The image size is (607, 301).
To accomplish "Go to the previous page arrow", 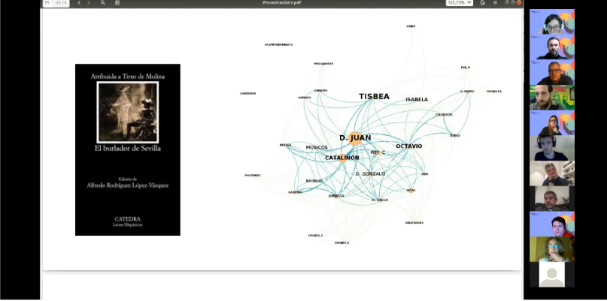I will click(79, 3).
